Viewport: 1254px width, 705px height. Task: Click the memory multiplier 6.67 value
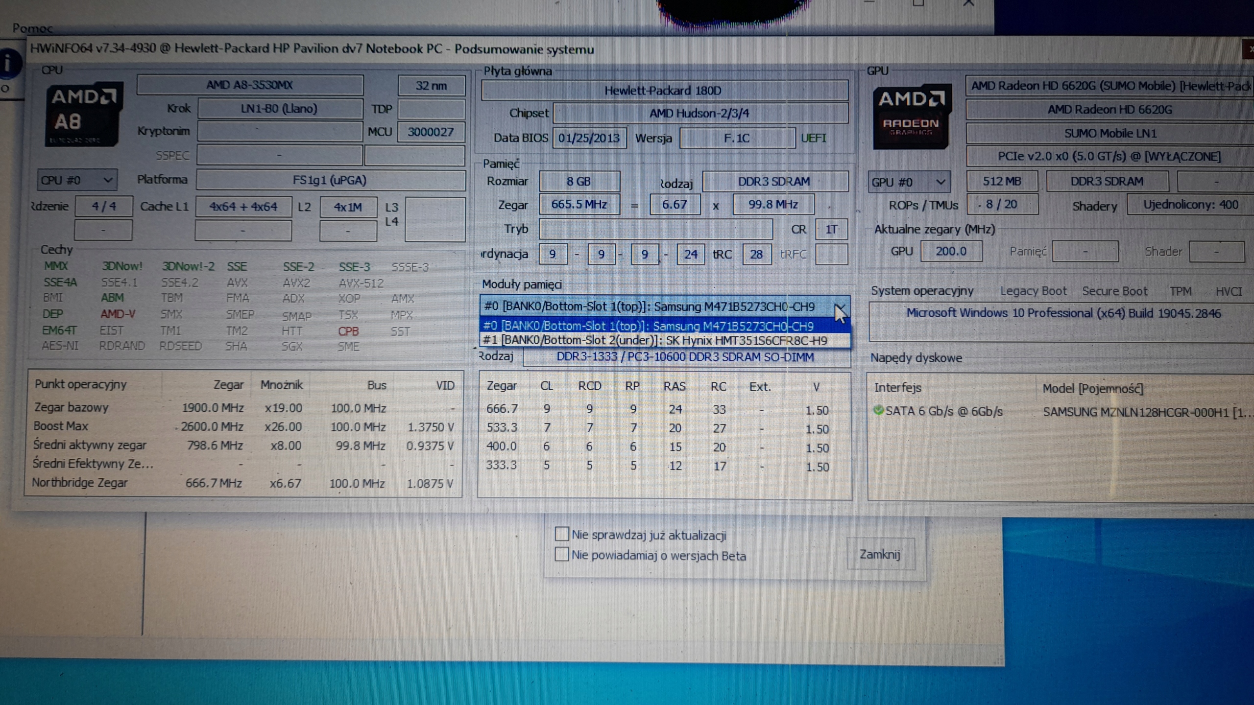tap(675, 205)
